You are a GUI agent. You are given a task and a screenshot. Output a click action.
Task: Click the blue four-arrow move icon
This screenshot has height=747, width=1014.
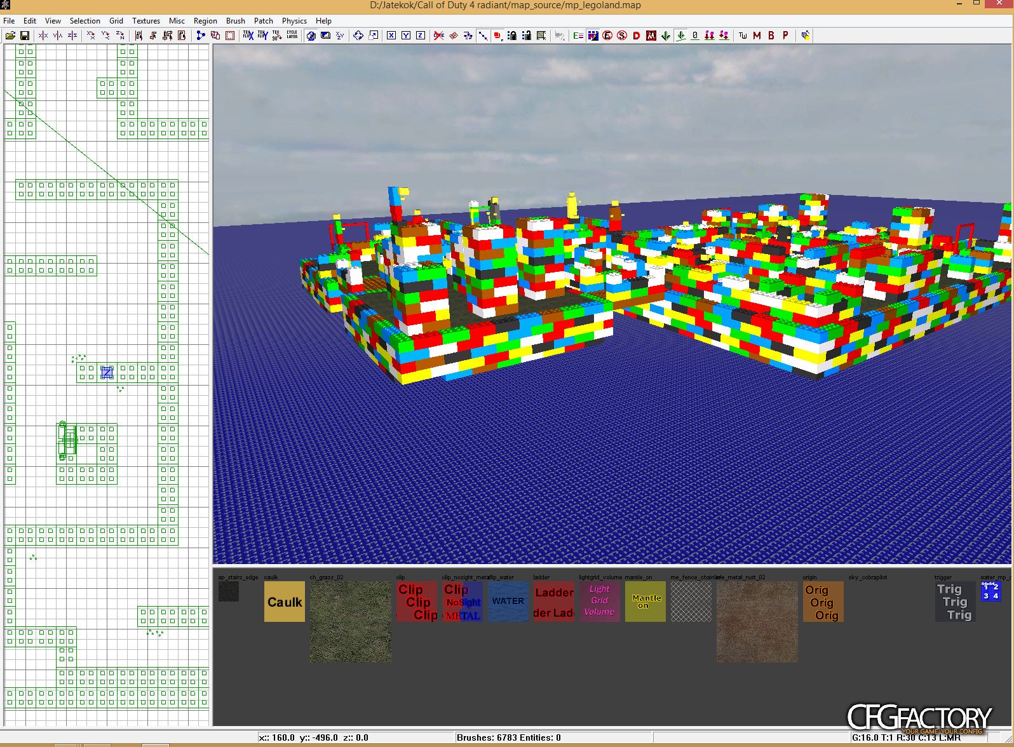(358, 36)
